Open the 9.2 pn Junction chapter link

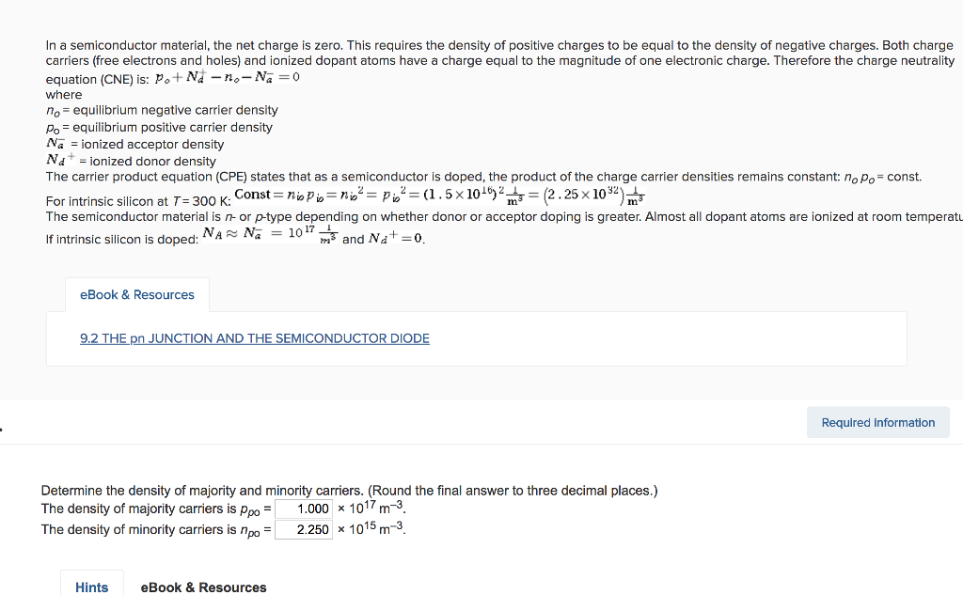pyautogui.click(x=254, y=338)
